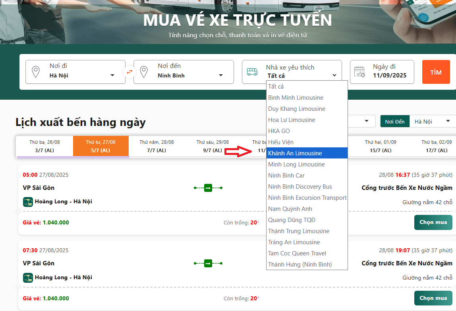456x311 pixels.
Task: Click green arrow route icon on first trip
Action: pos(208,188)
